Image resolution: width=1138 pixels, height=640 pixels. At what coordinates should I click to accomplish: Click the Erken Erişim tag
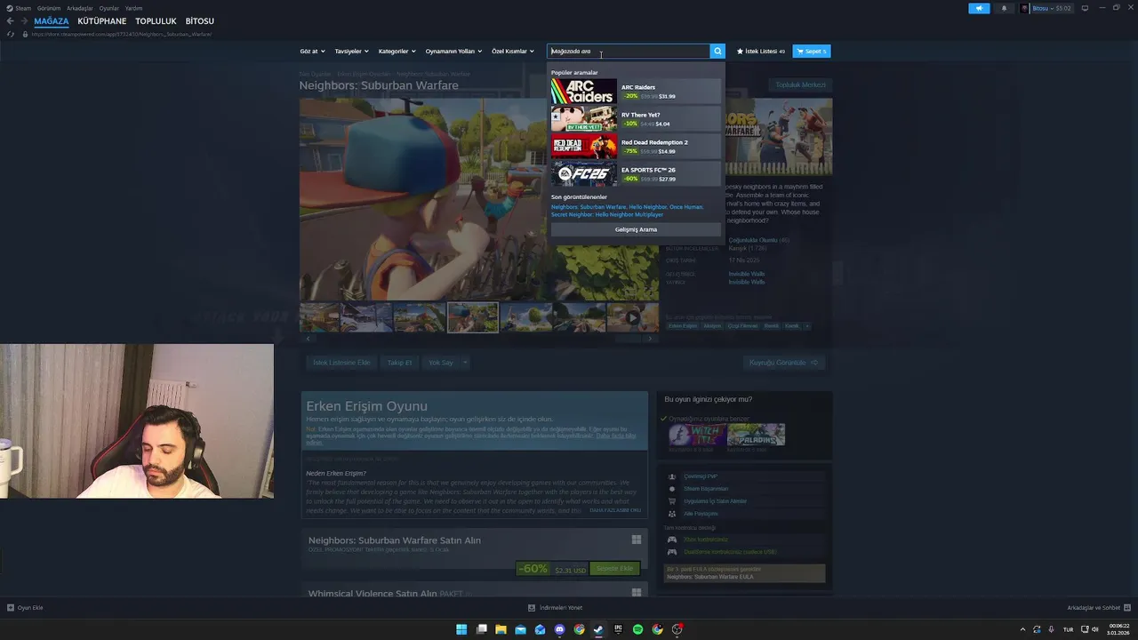[x=683, y=326]
